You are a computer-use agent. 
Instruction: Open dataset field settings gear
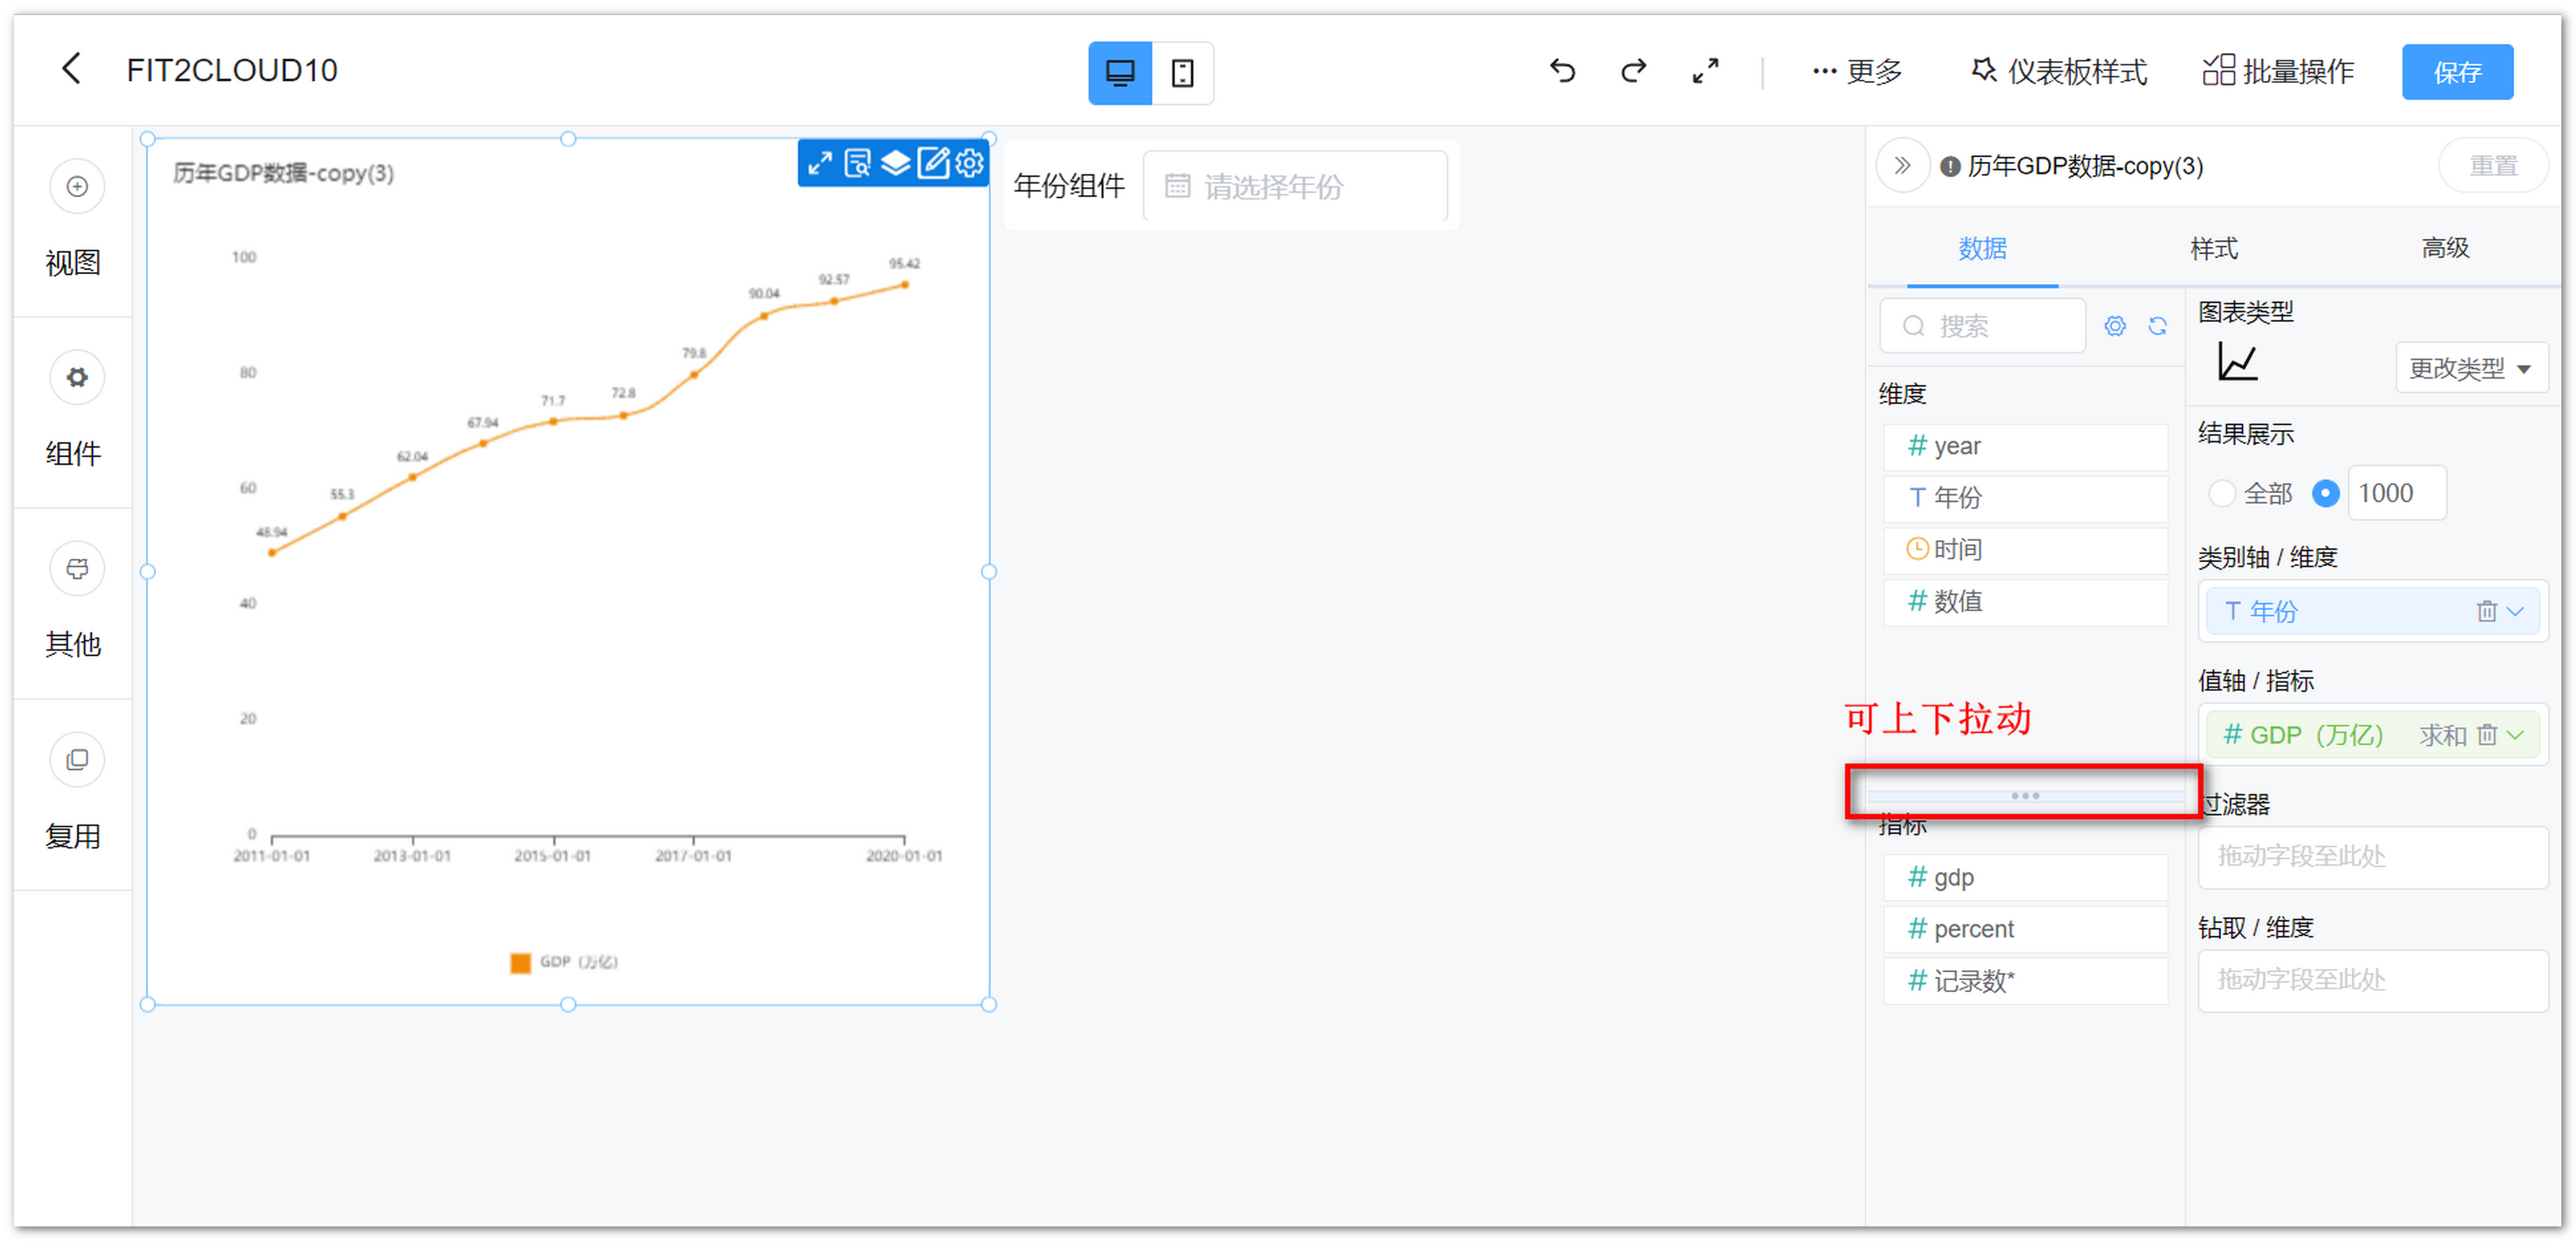point(2114,326)
